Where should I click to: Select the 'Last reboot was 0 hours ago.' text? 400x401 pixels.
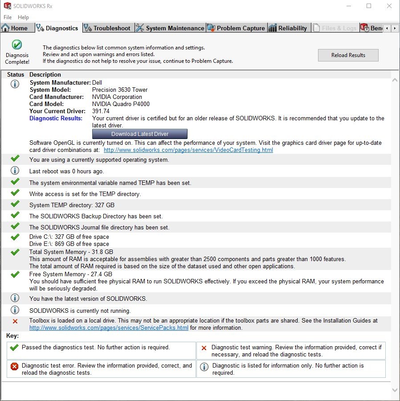(67, 172)
